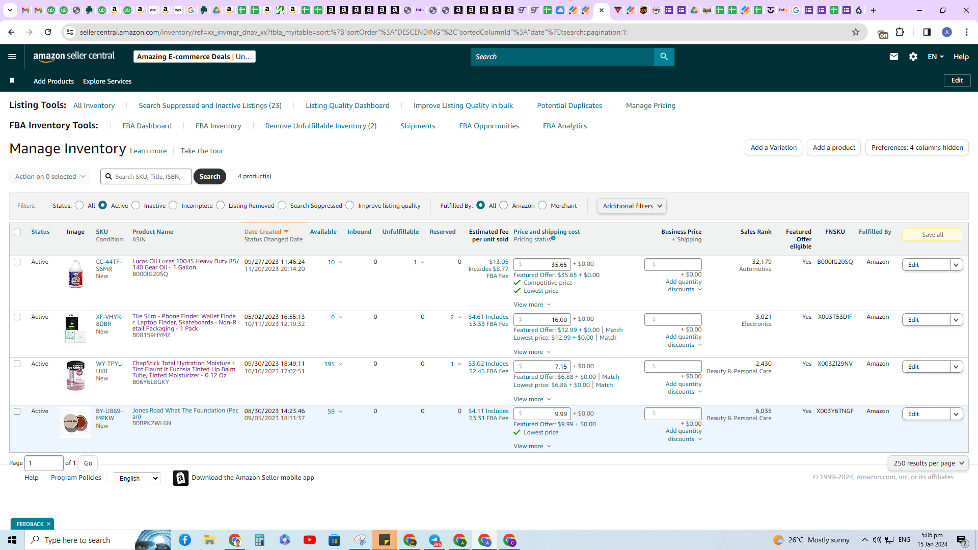Click Add a Variation button
978x550 pixels.
(x=773, y=148)
